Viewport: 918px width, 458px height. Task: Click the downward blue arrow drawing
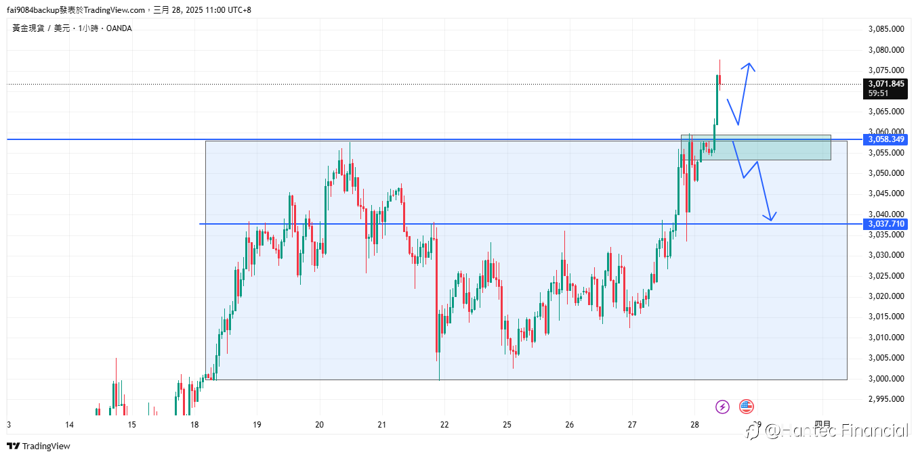tap(754, 181)
